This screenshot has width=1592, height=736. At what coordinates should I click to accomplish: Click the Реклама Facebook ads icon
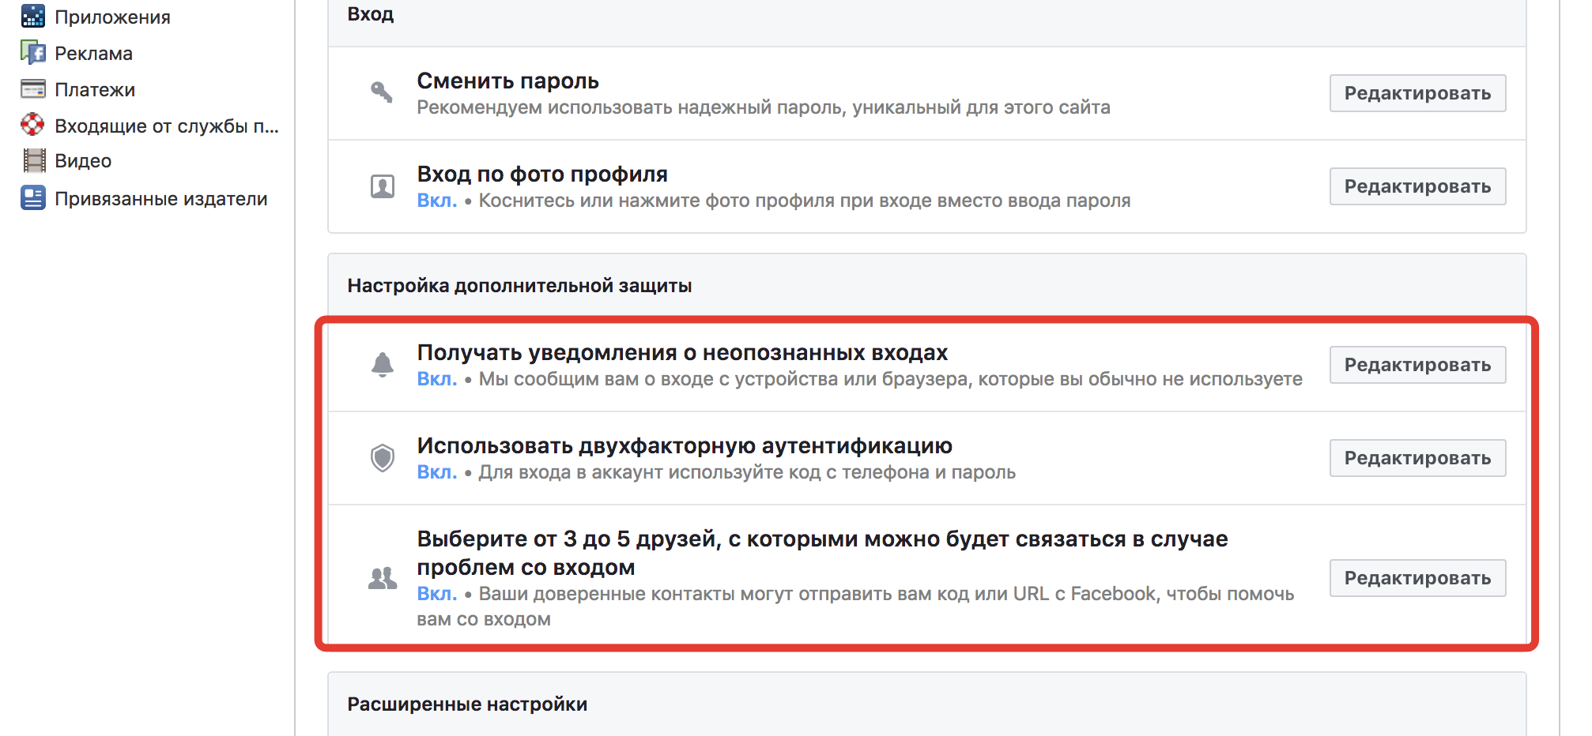[33, 53]
